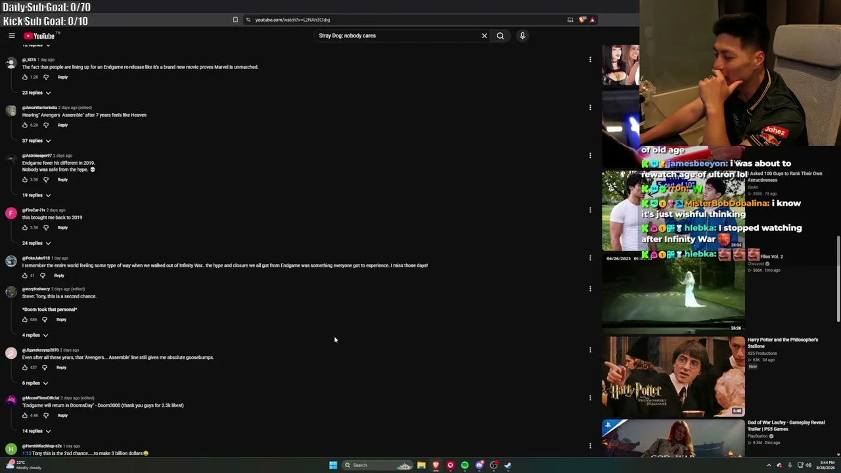
Task: Open Windows Start menu
Action: click(x=333, y=465)
